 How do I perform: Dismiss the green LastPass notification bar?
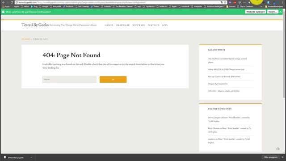[281, 12]
